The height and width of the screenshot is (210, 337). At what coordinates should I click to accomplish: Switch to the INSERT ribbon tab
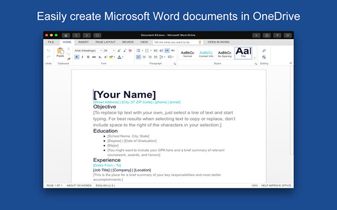click(x=83, y=42)
